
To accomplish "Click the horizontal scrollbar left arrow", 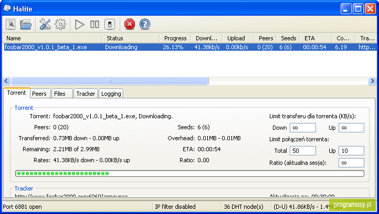I will 6,81.
